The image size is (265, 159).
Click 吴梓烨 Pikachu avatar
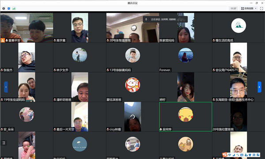[185, 114]
